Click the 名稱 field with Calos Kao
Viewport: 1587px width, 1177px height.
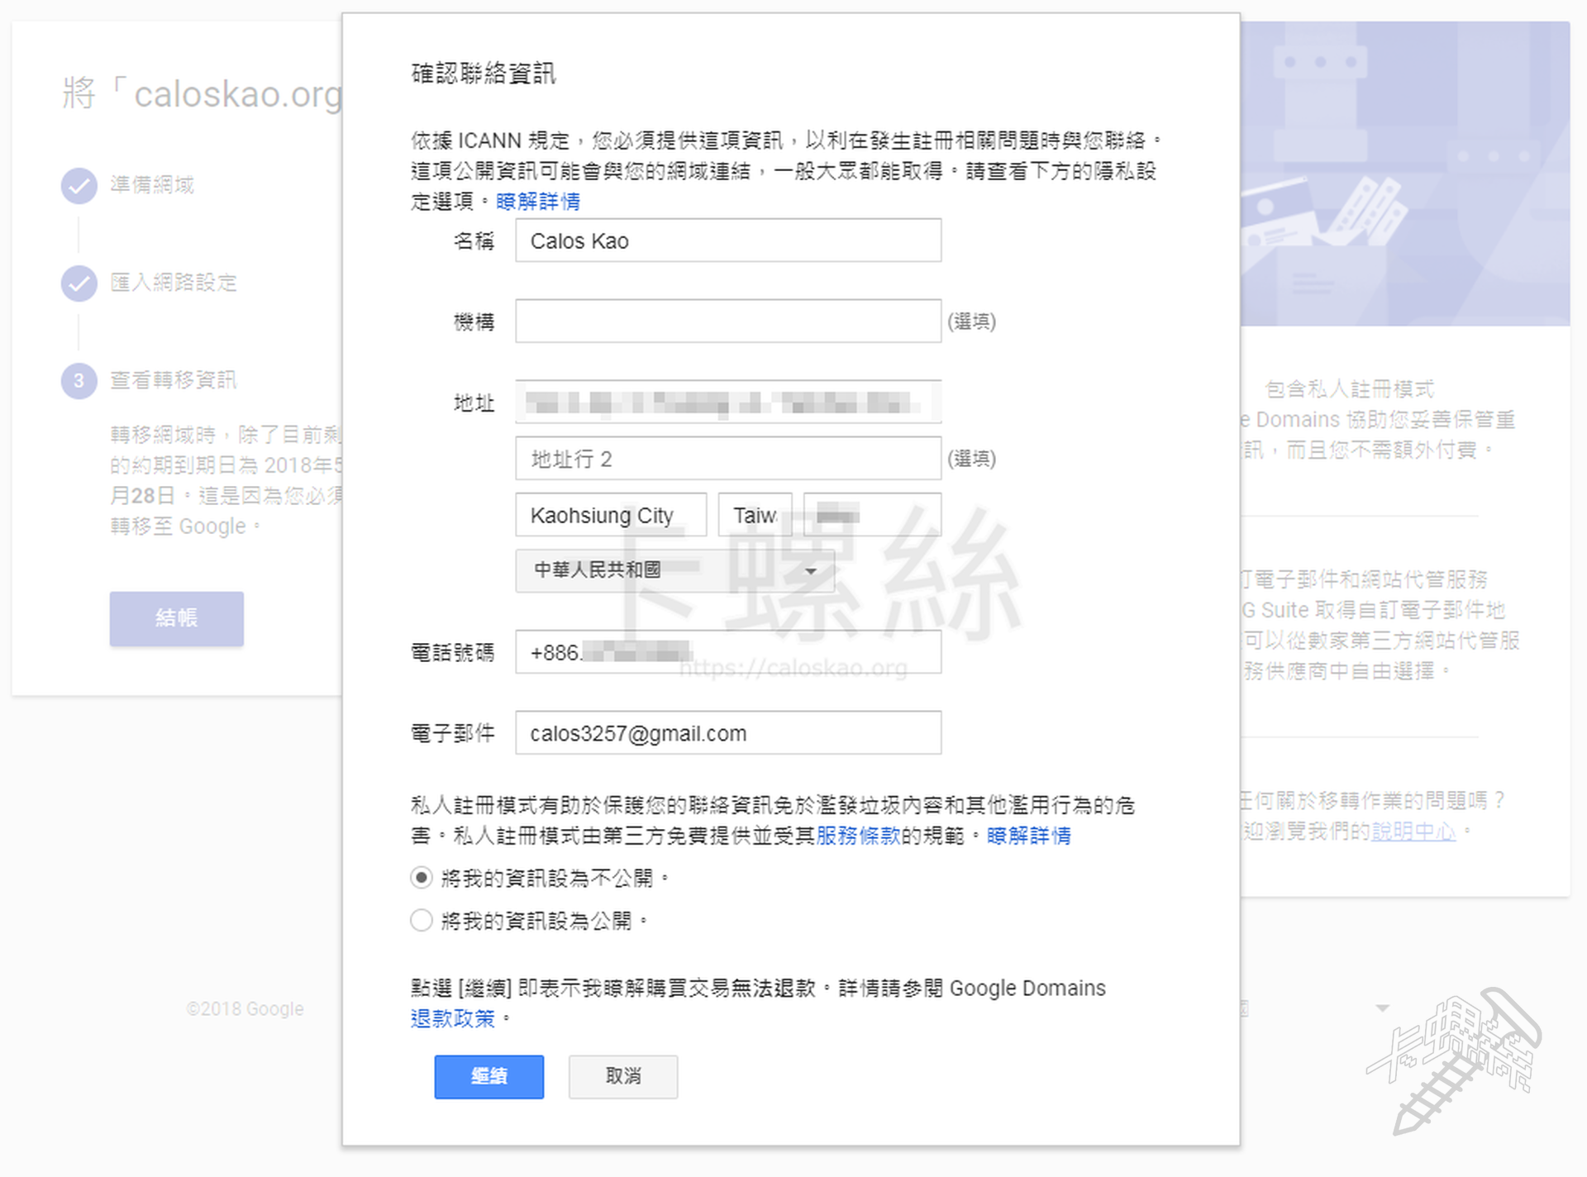[727, 241]
